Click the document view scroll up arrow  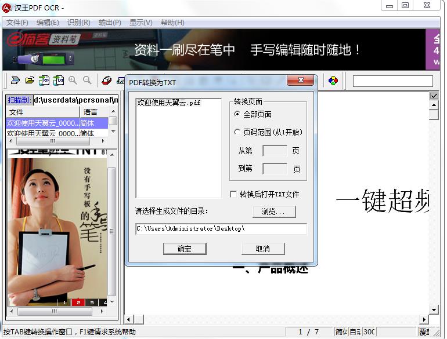tap(434, 105)
